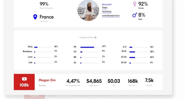189x99 pixels.
Task: Click the $4,865 suggested price value
Action: (x=94, y=81)
